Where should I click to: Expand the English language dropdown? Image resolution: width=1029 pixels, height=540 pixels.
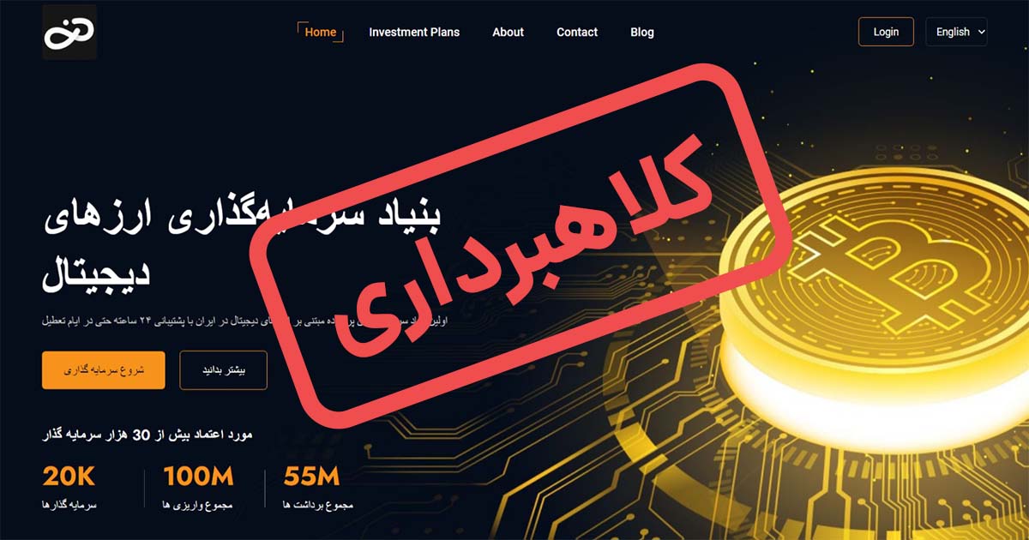tap(956, 32)
